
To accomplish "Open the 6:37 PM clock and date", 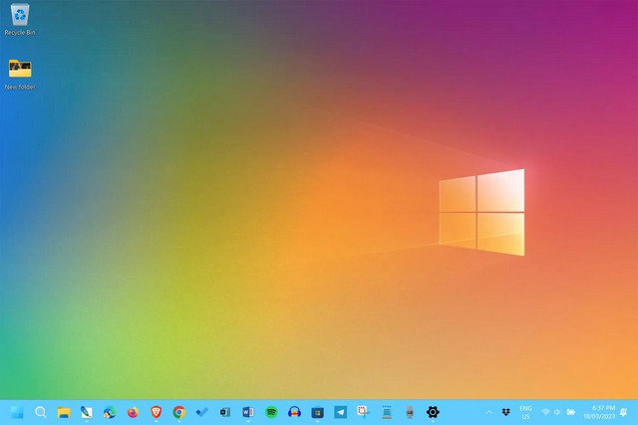I will [x=599, y=412].
